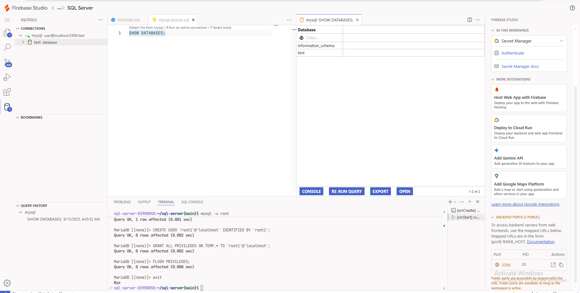Select the Add Gemini API card
Image resolution: width=580 pixels, height=293 pixels.
point(529,157)
